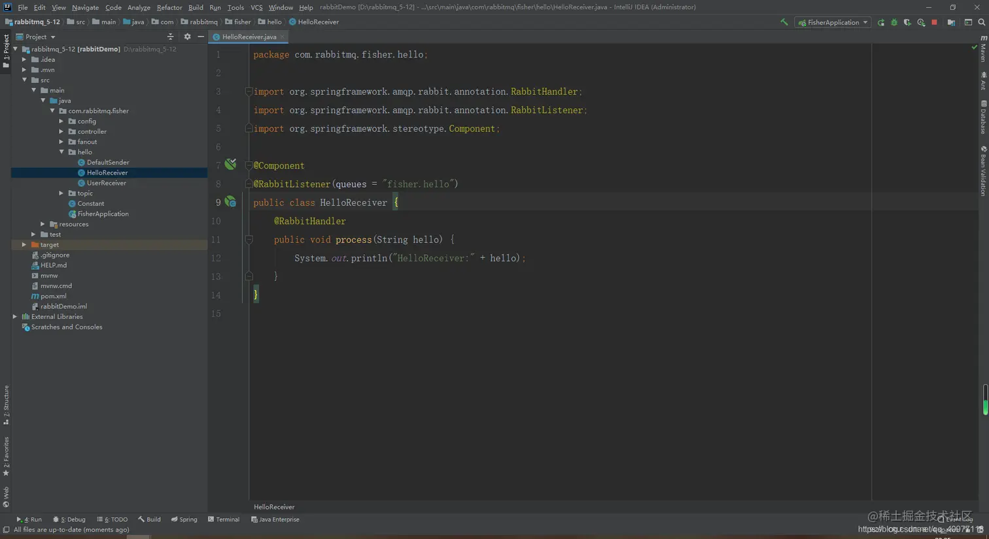Click the Run with Profiler icon
Viewport: 989px width, 539px height.
click(921, 22)
